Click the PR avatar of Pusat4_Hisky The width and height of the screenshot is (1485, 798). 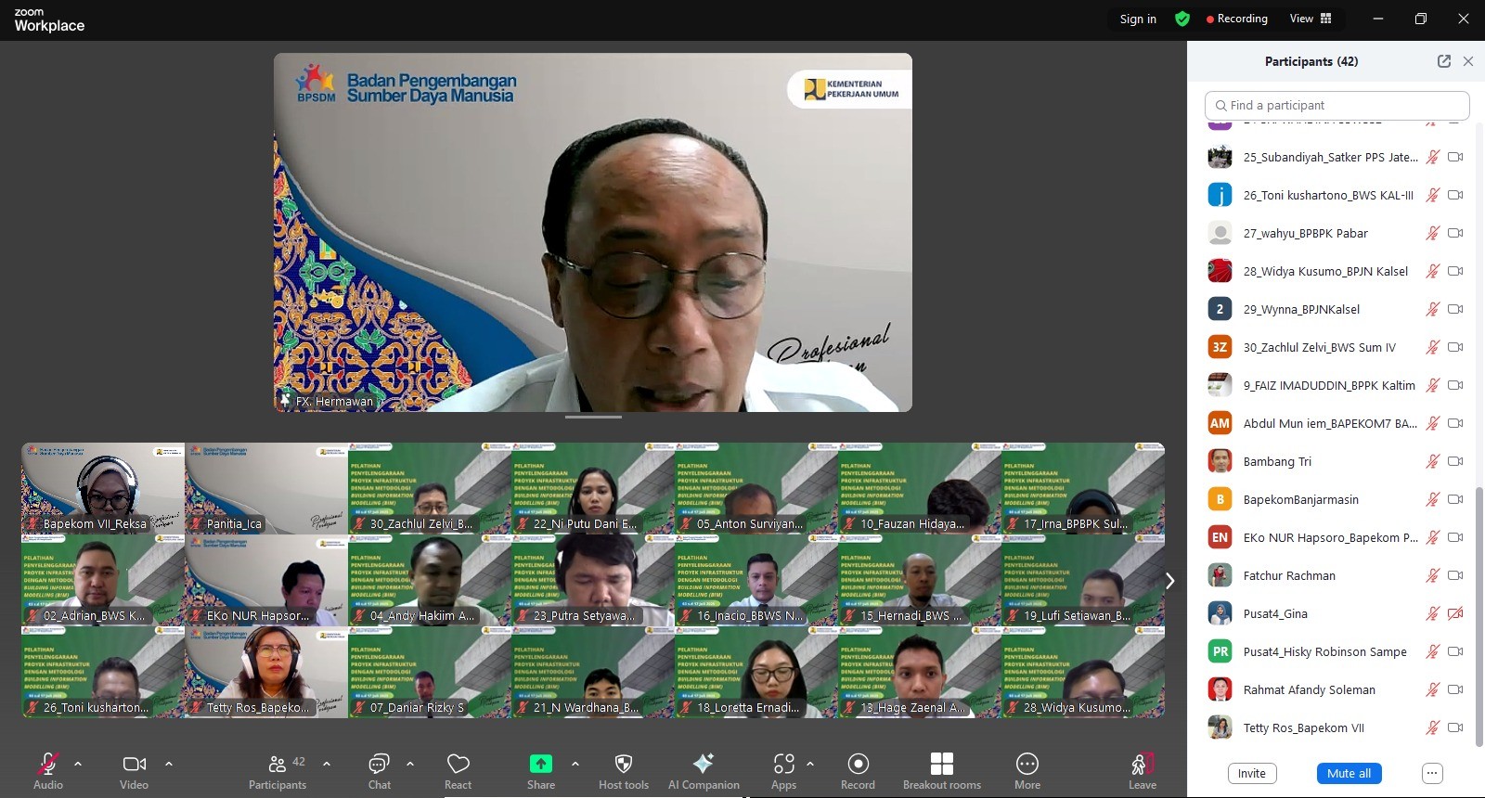1220,651
